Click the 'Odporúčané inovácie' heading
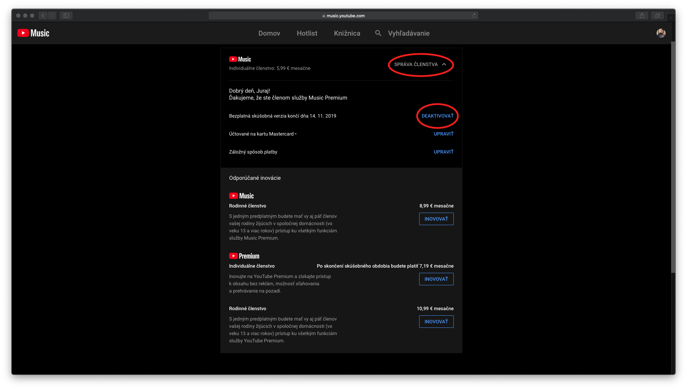Viewport: 687px width, 389px height. click(255, 178)
